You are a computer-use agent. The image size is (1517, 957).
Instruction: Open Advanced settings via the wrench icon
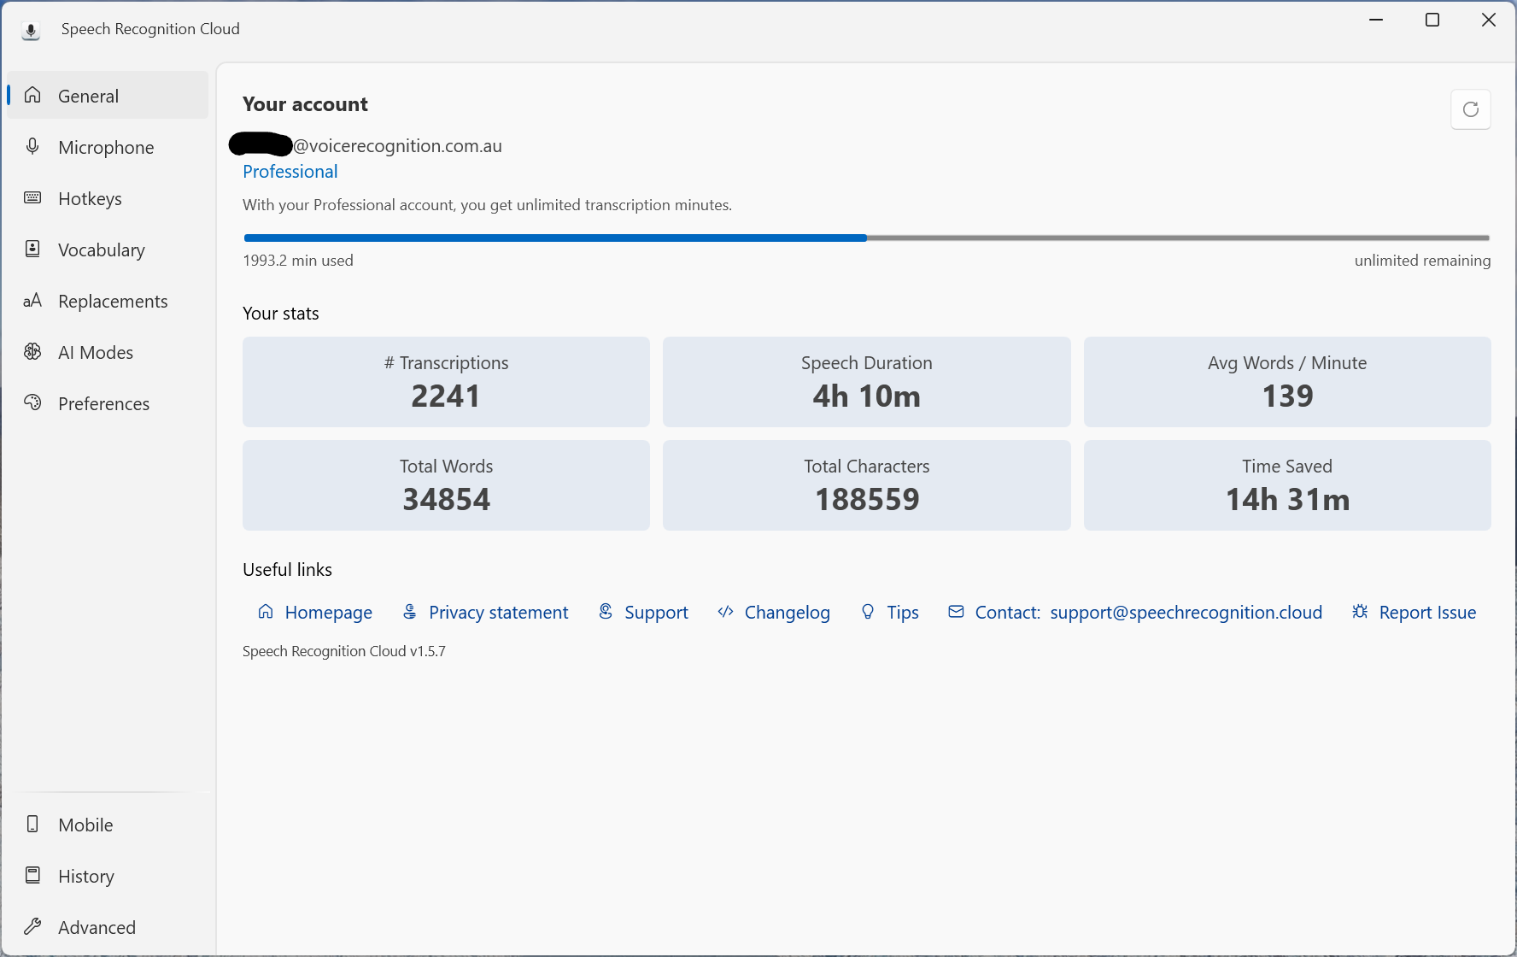point(34,926)
